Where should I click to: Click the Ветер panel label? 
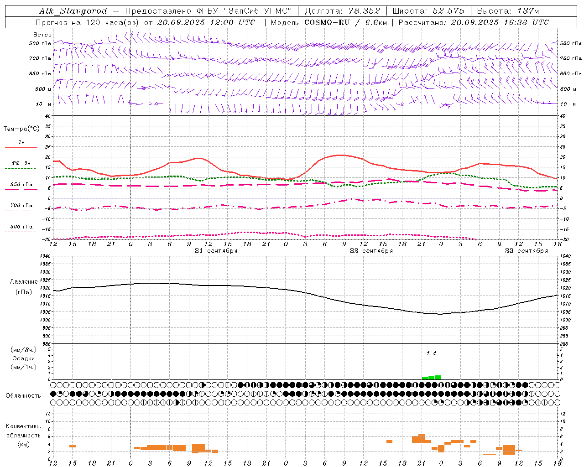(42, 35)
